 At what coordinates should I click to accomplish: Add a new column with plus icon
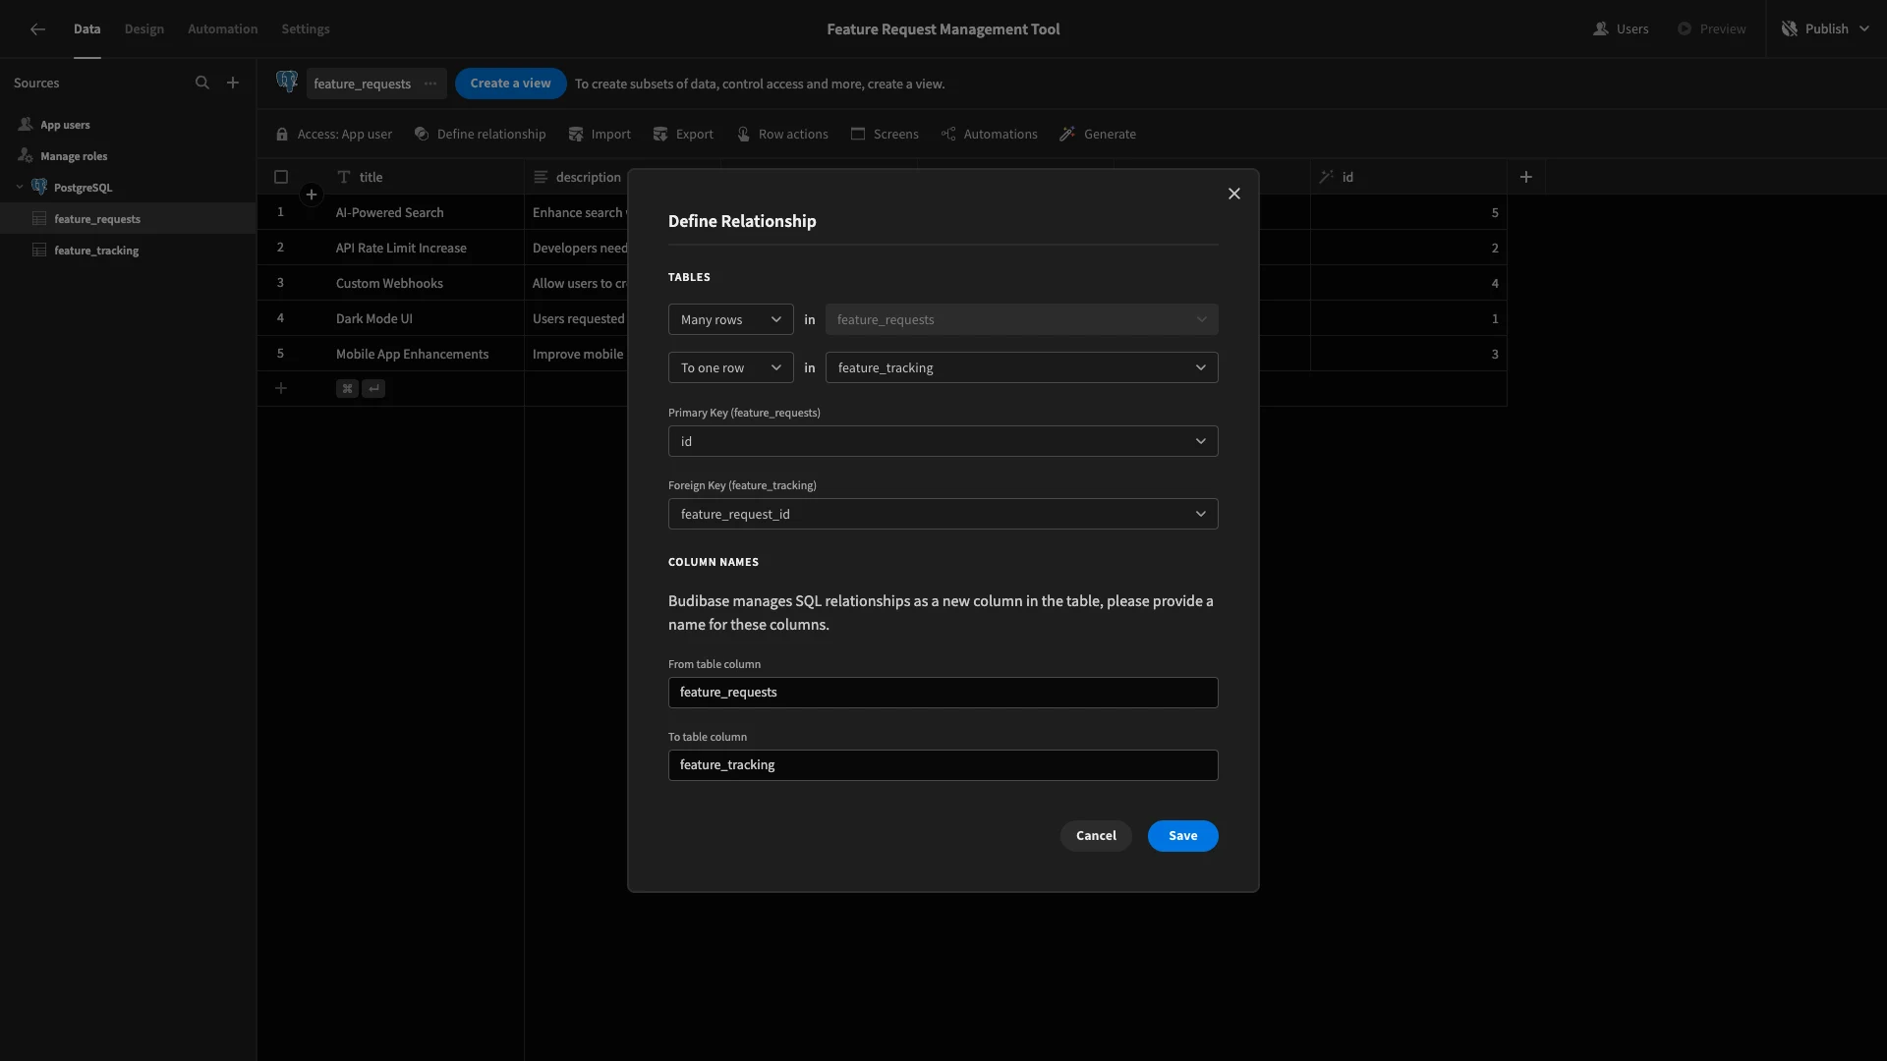[1526, 177]
